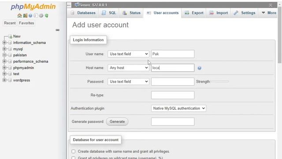Click the server icon in breadcrumb
The height and width of the screenshot is (159, 282).
click(77, 5)
